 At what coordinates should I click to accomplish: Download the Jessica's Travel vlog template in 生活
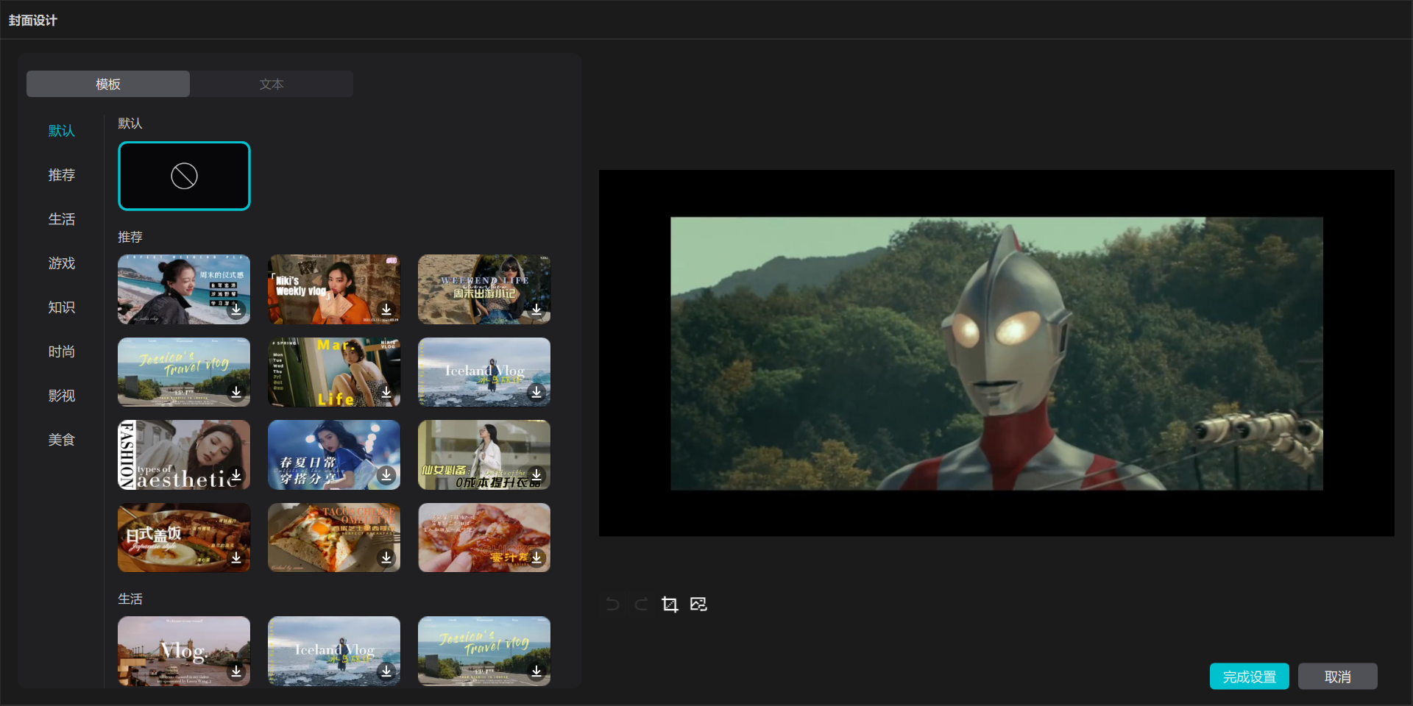536,671
